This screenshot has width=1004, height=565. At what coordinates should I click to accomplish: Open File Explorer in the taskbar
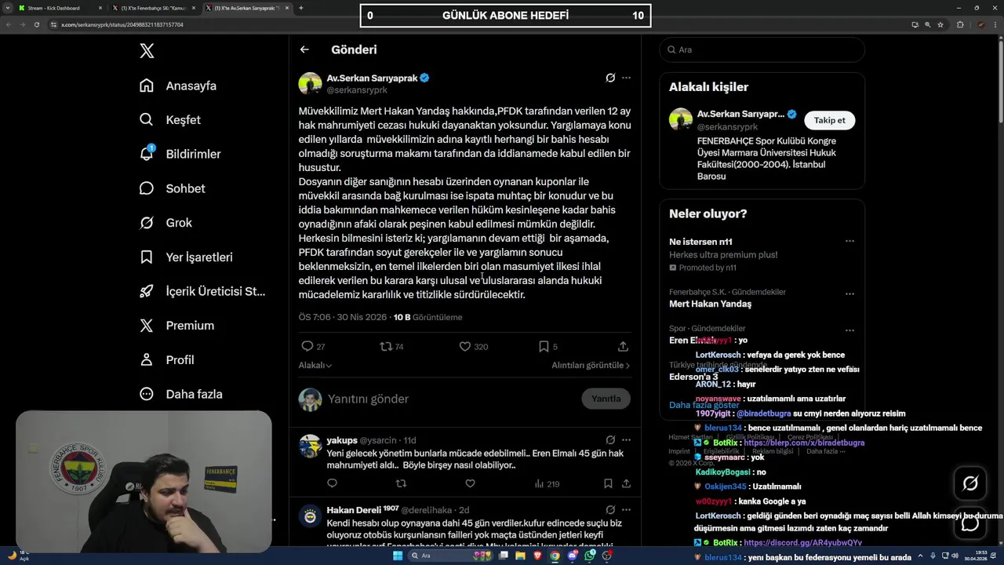coord(520,556)
